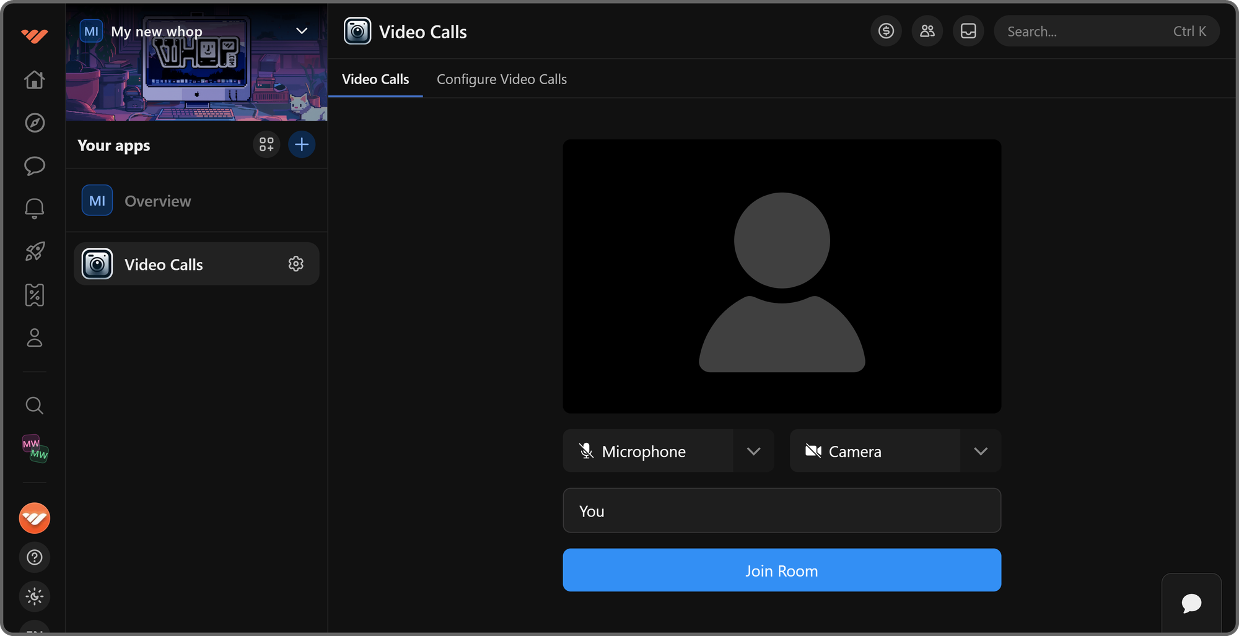
Task: Open the Home icon in the sidebar
Action: (x=35, y=80)
